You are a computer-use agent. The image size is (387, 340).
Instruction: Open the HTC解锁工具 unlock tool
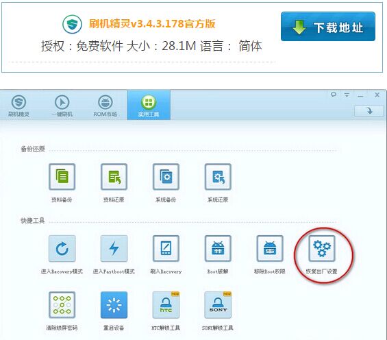[166, 305]
